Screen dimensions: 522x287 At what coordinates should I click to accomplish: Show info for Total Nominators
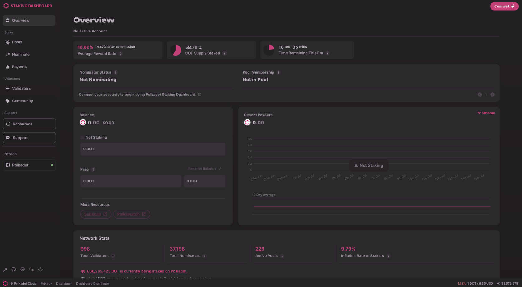click(x=205, y=256)
